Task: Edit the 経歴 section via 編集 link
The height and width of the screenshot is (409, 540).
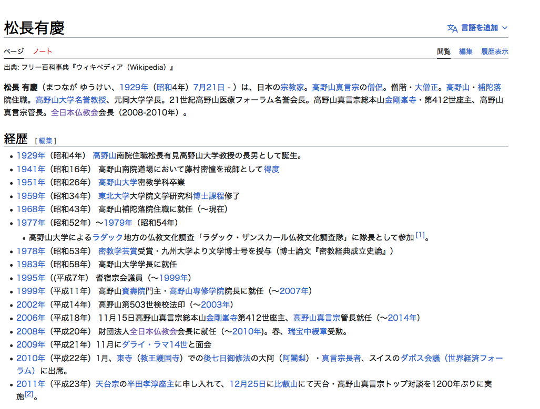Action: [45, 141]
